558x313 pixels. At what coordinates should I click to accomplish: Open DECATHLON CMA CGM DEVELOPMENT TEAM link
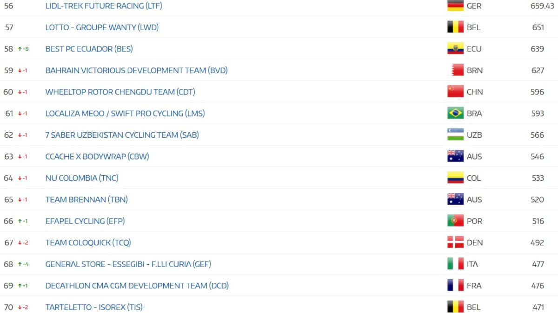click(x=137, y=286)
